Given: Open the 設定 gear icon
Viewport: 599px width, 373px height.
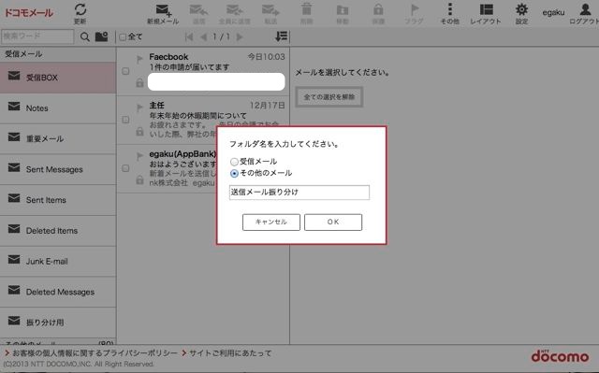Looking at the screenshot, I should coord(521,9).
